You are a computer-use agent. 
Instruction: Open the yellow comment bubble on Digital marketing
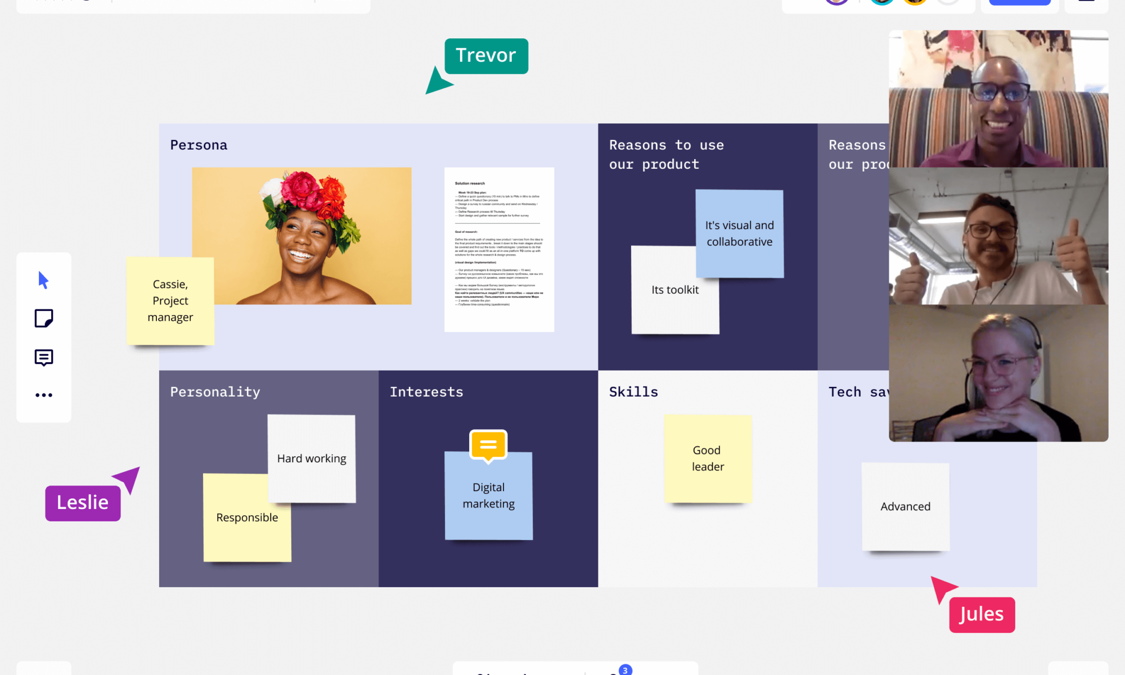pos(488,445)
